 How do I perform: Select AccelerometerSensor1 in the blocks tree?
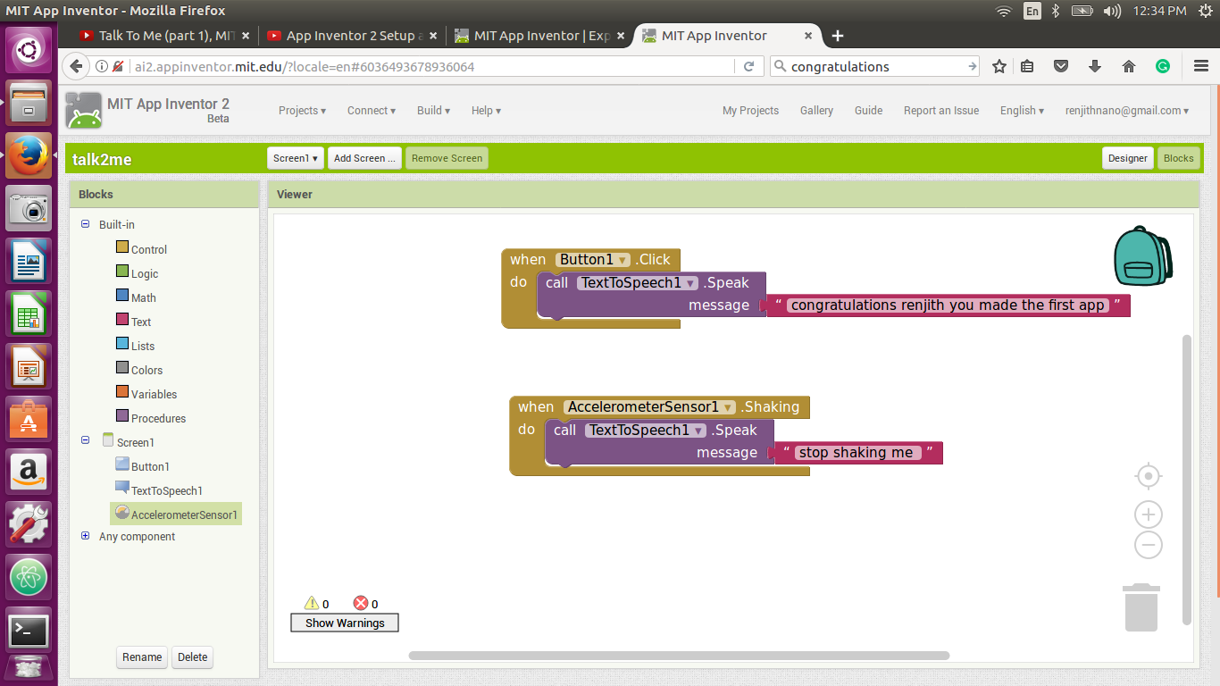(176, 514)
